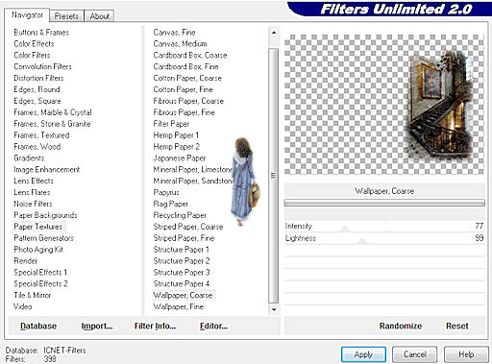492x364 pixels.
Task: Select Frames, Stone & Granite
Action: coord(52,124)
